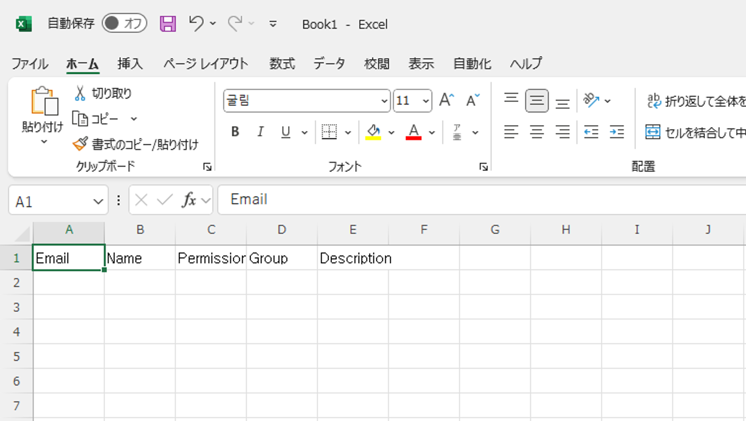This screenshot has height=421, width=746.
Task: Click the text orientation icon
Action: point(591,100)
